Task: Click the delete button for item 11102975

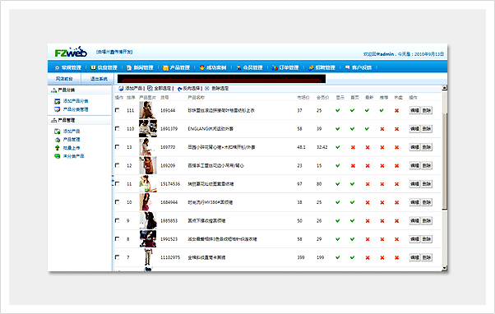Action: tap(427, 257)
